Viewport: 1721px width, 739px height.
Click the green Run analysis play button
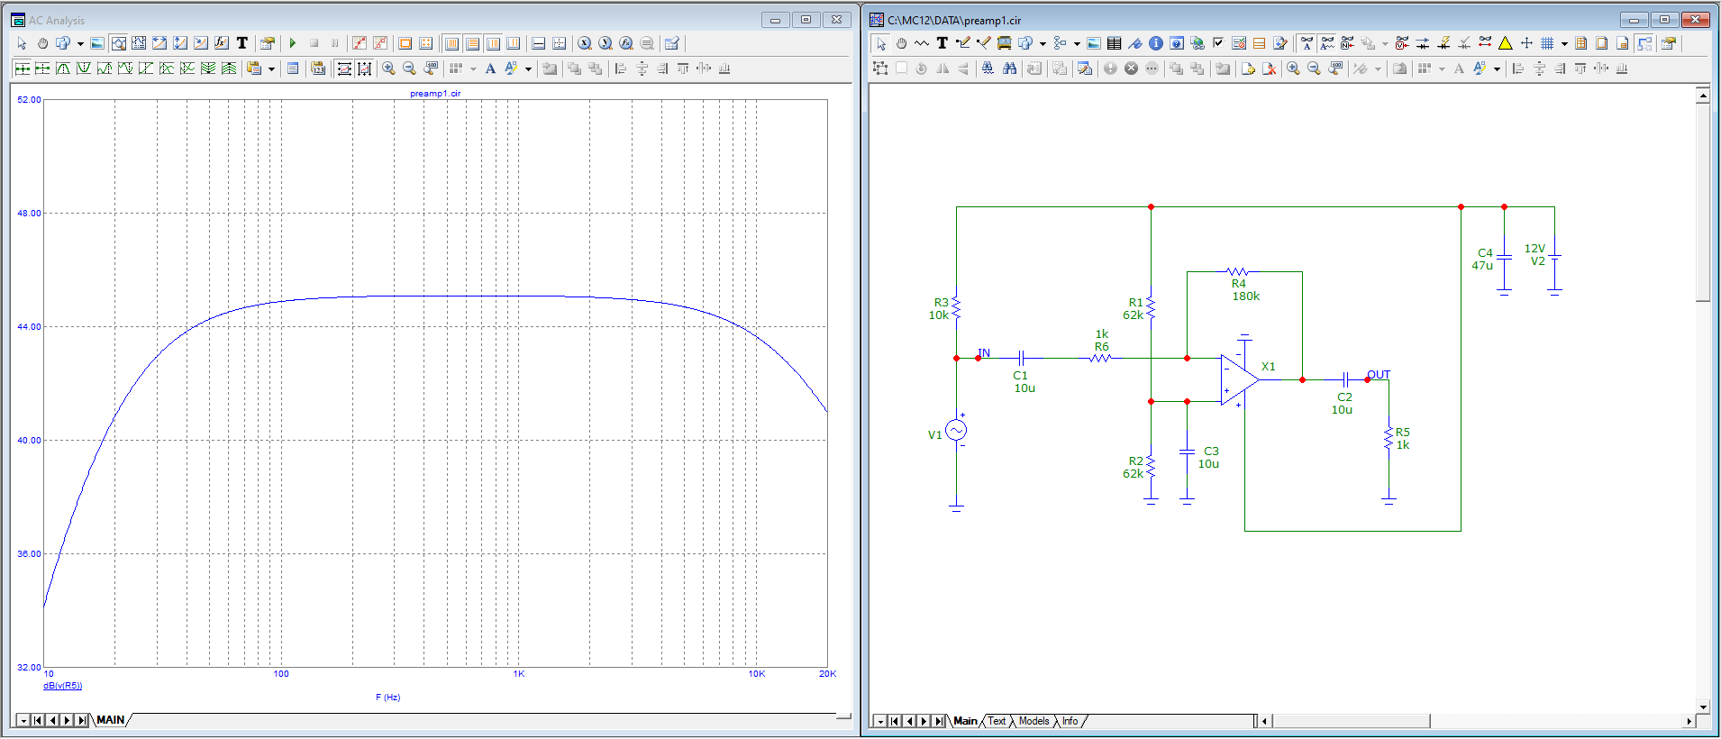point(293,43)
